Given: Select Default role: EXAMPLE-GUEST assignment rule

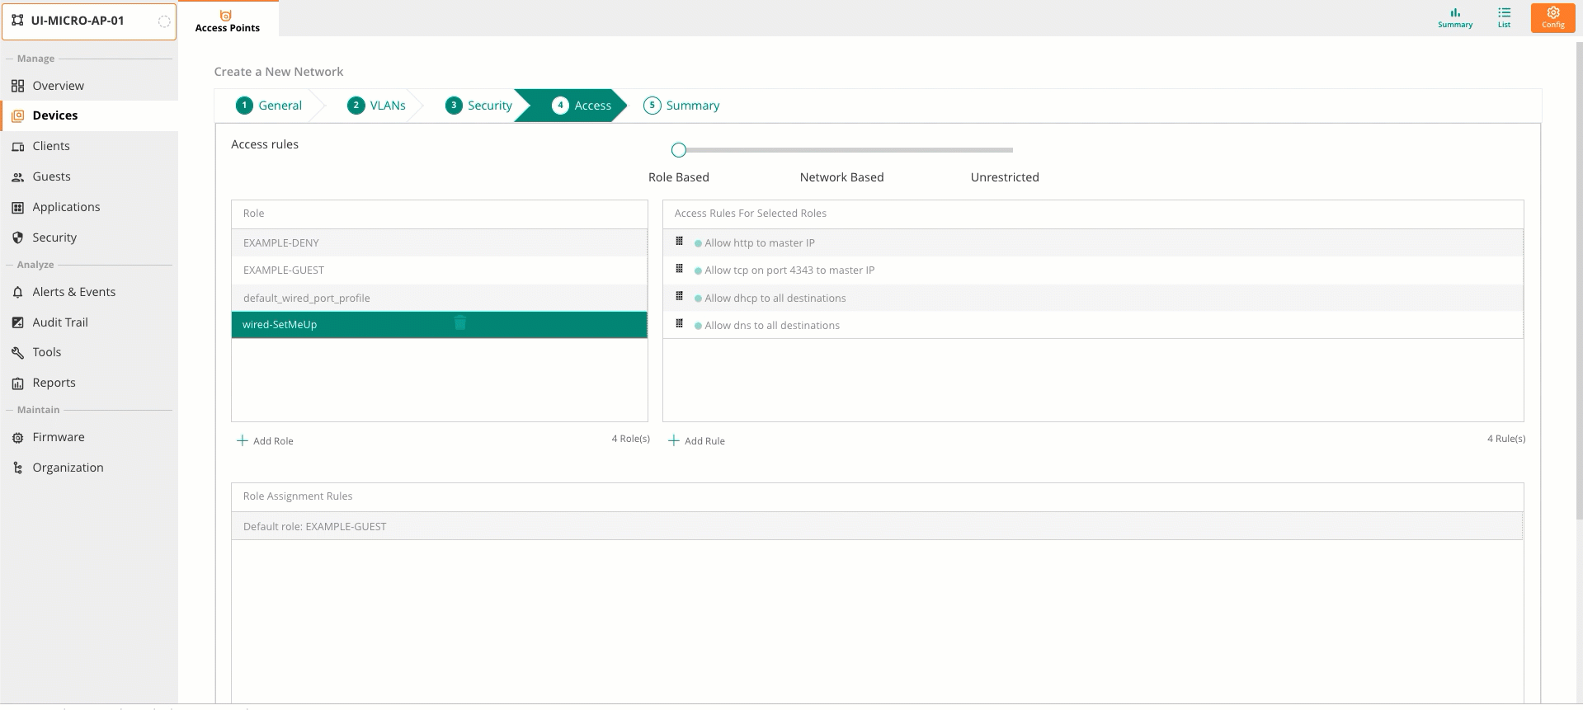Looking at the screenshot, I should coord(877,526).
